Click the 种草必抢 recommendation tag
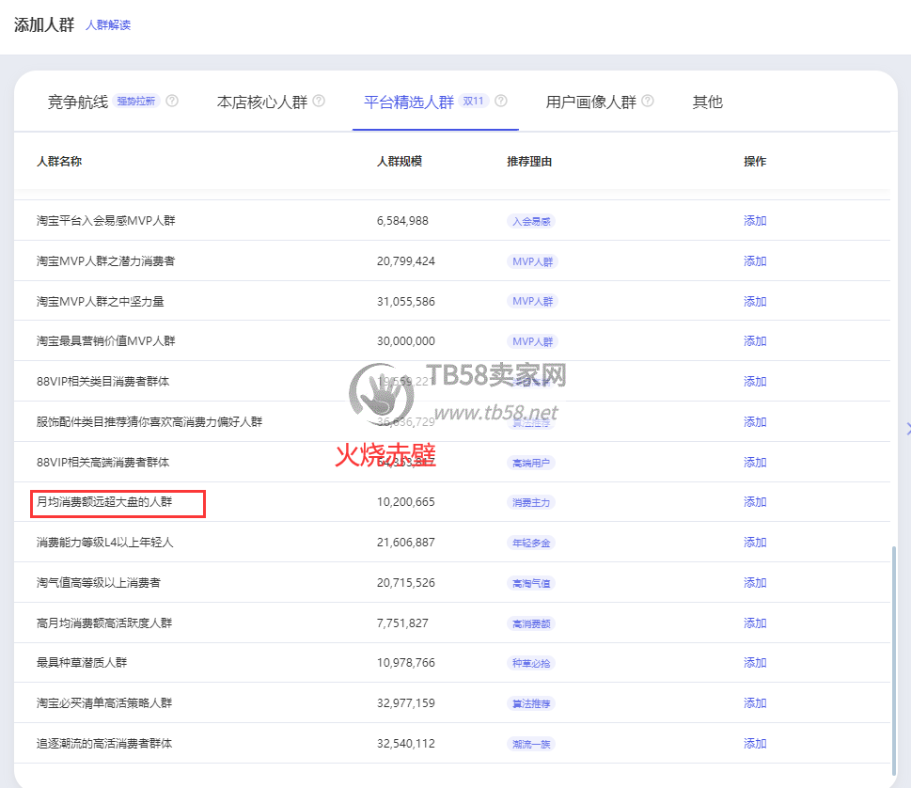Screen dimensions: 911x788 [531, 663]
